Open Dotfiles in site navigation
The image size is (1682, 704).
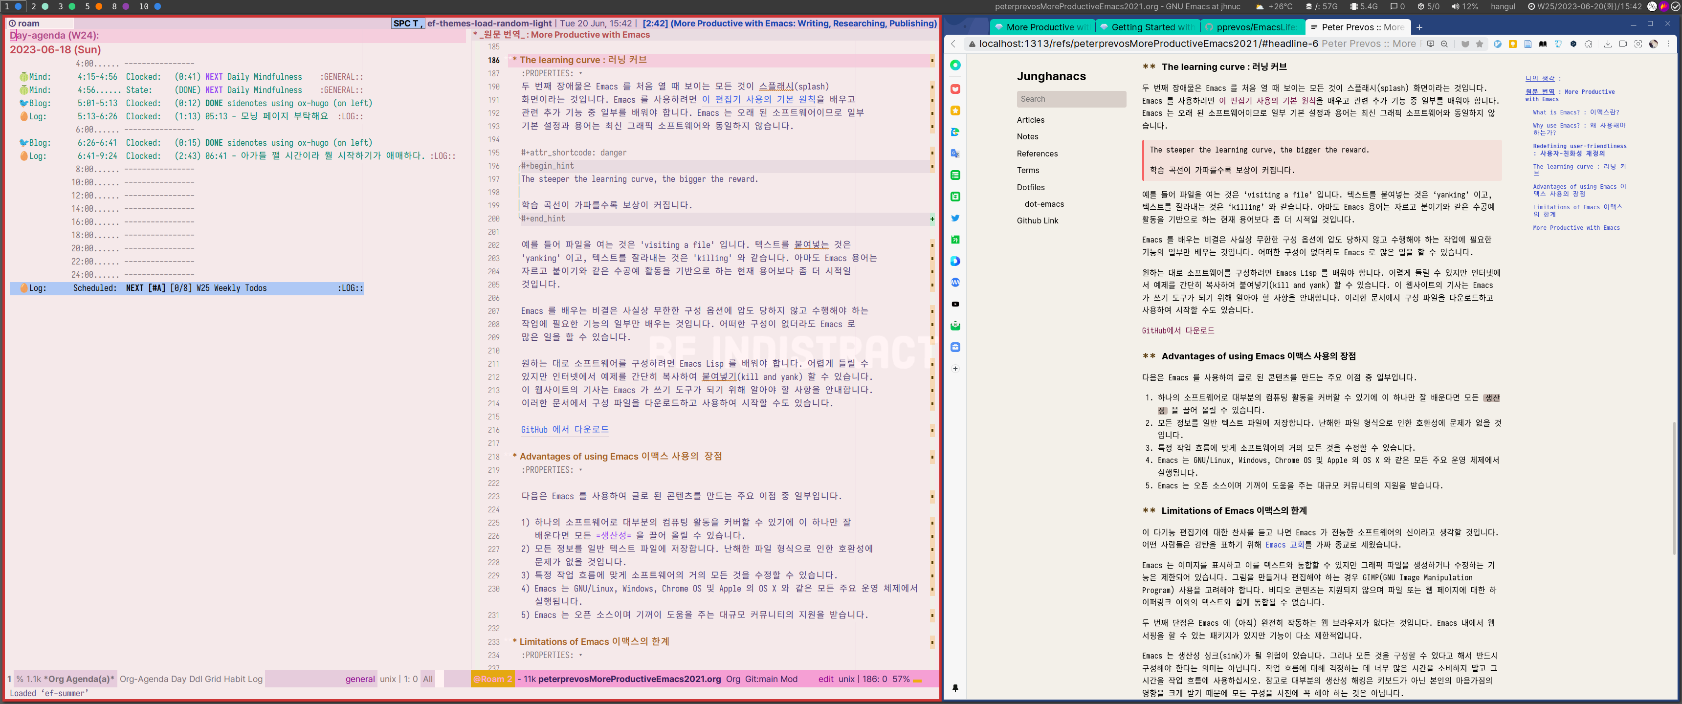[x=1030, y=187]
